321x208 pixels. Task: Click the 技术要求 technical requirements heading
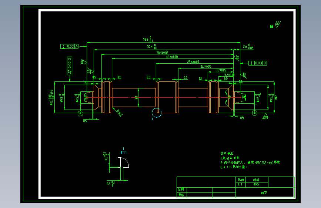pos(227,153)
